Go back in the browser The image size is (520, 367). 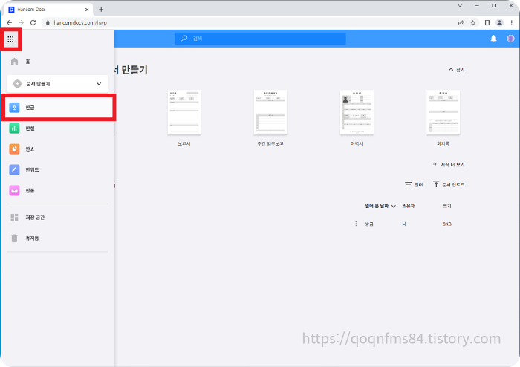9,22
